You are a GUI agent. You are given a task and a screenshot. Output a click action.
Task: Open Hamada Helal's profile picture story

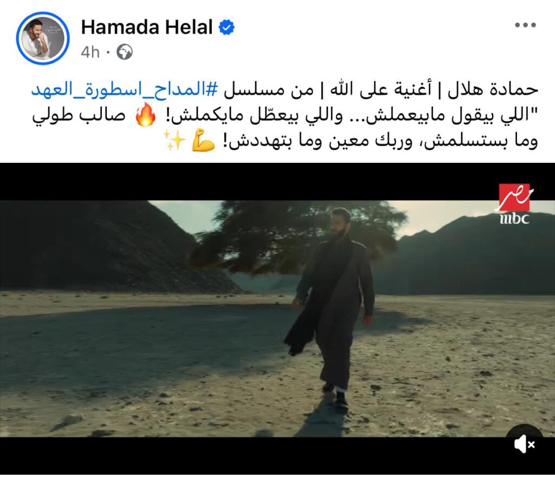coord(43,38)
